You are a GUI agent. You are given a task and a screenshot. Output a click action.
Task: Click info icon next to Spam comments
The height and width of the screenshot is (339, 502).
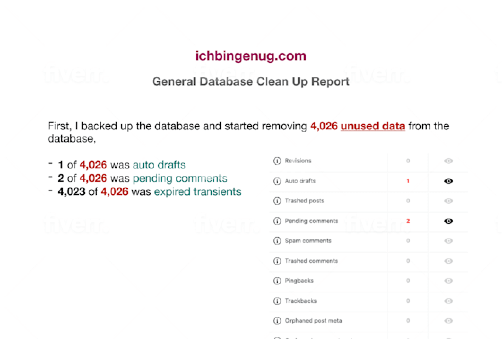277,241
